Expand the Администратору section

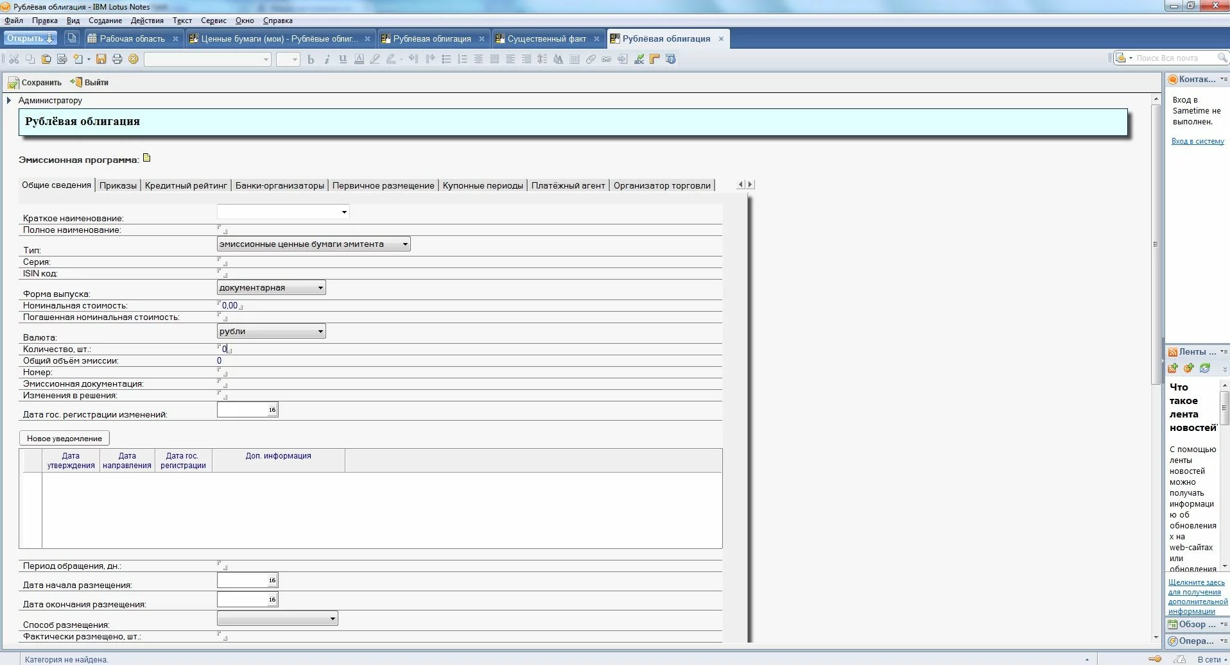9,100
